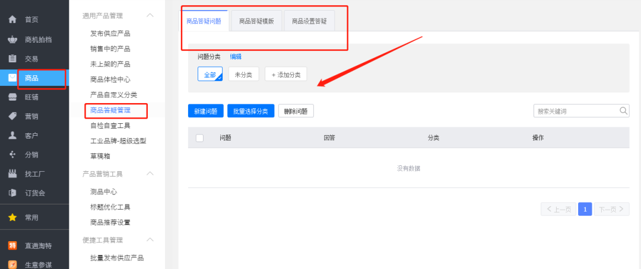Go to page 1 in pagination
641x269 pixels.
(x=585, y=209)
